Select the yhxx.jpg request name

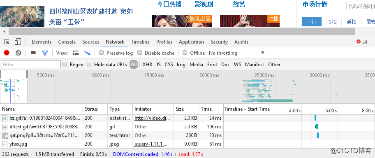pyautogui.click(x=18, y=144)
